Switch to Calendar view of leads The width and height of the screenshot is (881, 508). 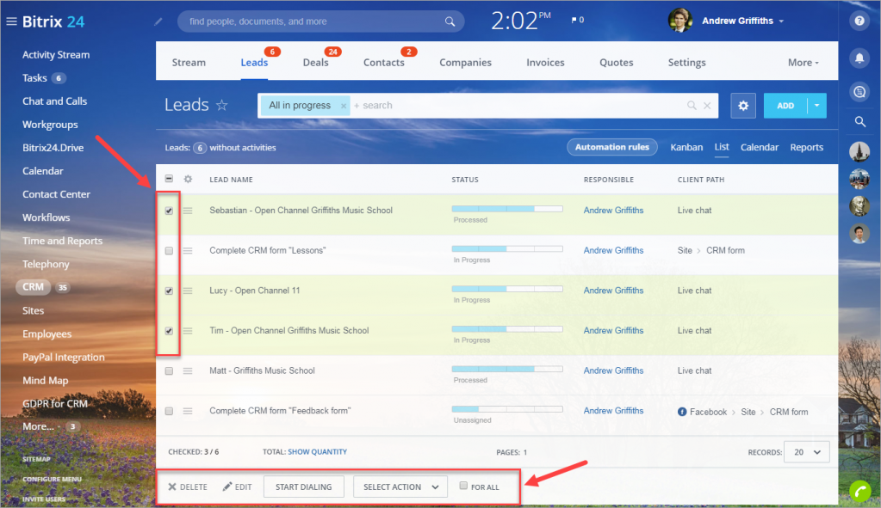pyautogui.click(x=760, y=148)
